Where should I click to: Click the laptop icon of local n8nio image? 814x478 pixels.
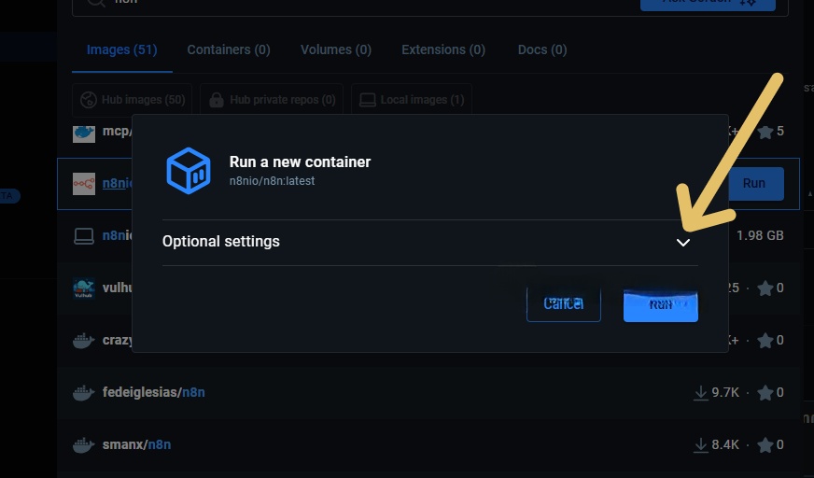pyautogui.click(x=84, y=236)
